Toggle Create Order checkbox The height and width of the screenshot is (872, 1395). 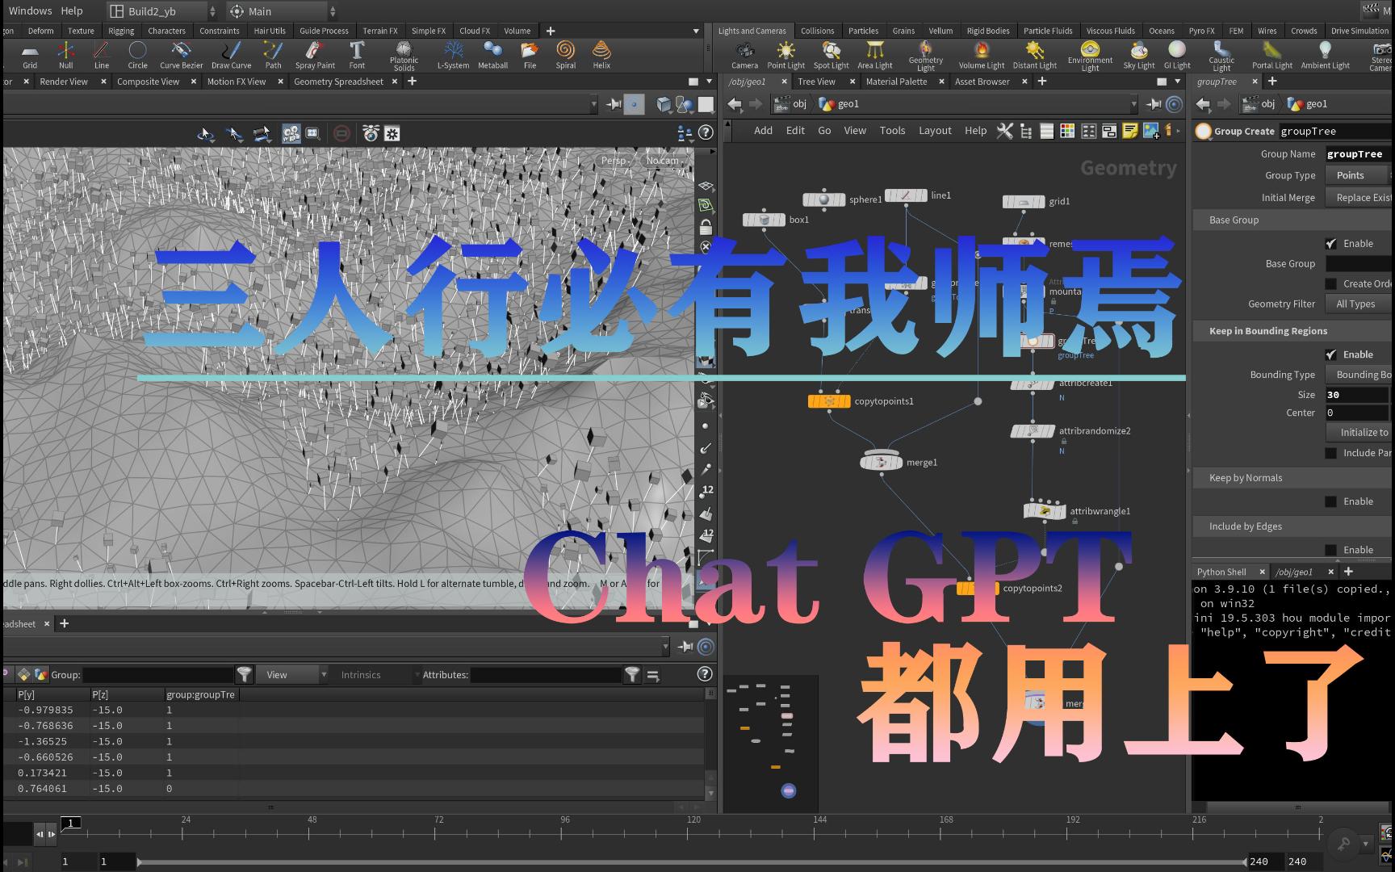click(1330, 283)
